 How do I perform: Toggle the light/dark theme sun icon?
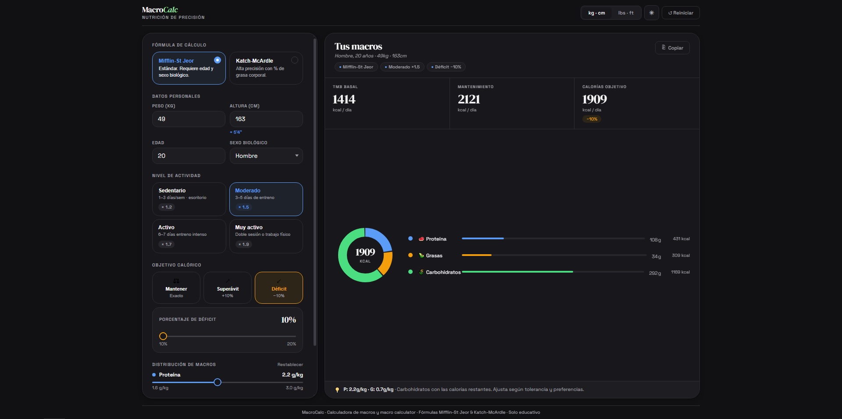click(651, 13)
